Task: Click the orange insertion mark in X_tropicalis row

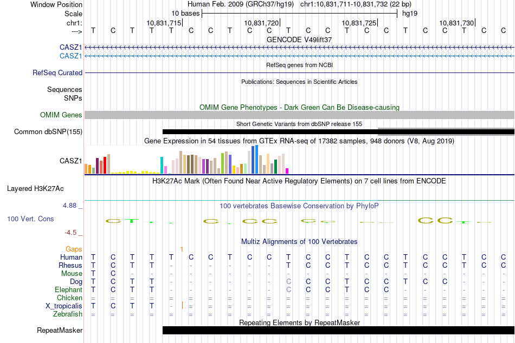Action: point(182,306)
